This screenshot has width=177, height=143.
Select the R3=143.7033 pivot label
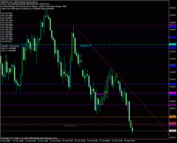(7, 13)
